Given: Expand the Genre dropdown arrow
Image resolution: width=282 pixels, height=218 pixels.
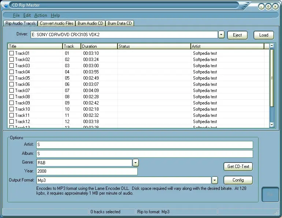Looking at the screenshot, I should tap(136, 163).
